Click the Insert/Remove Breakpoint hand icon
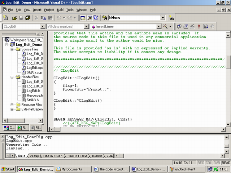 [x=212, y=26]
